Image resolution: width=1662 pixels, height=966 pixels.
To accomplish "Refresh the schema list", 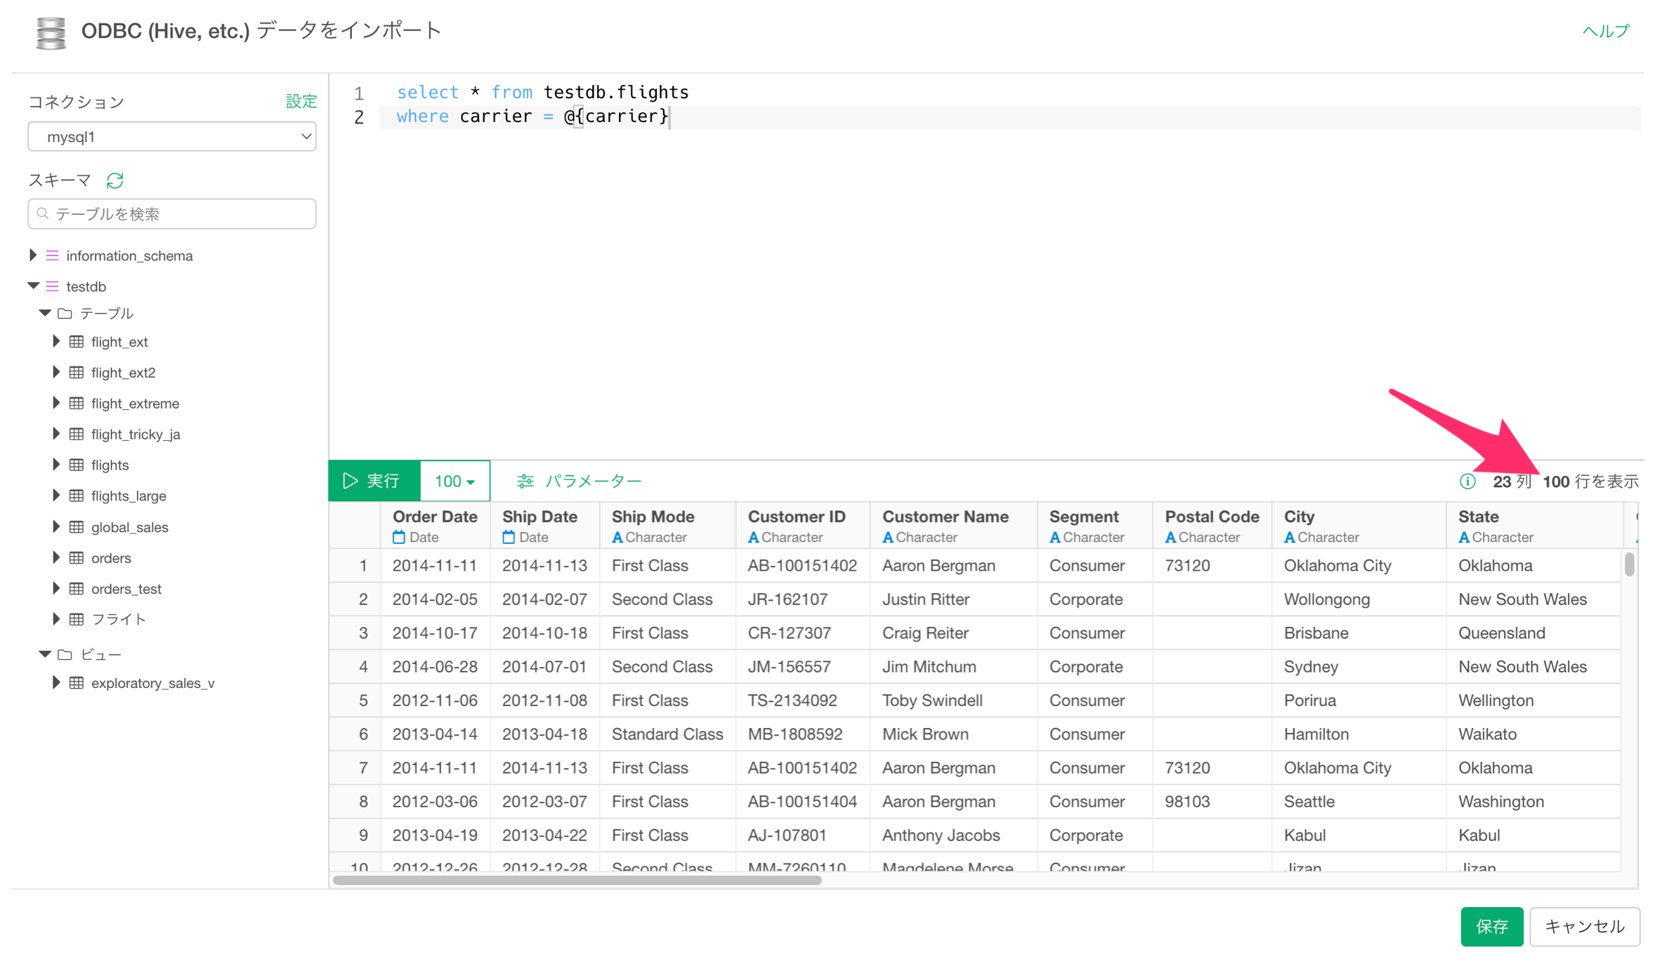I will coord(115,181).
